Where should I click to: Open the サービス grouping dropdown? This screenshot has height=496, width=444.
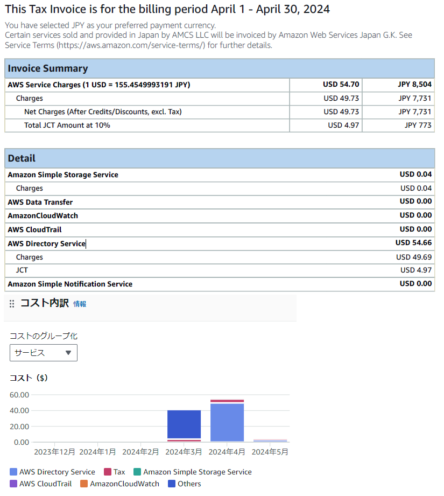pos(43,353)
